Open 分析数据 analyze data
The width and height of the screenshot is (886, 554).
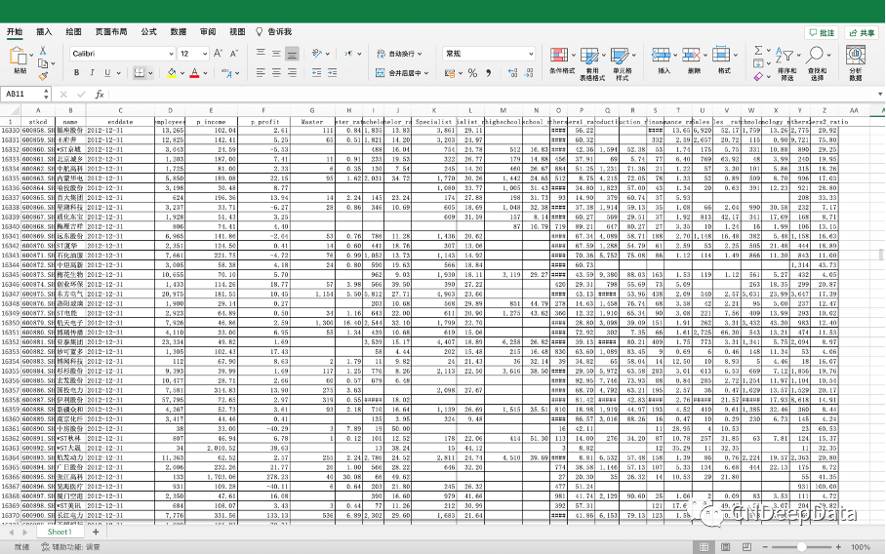[x=856, y=63]
